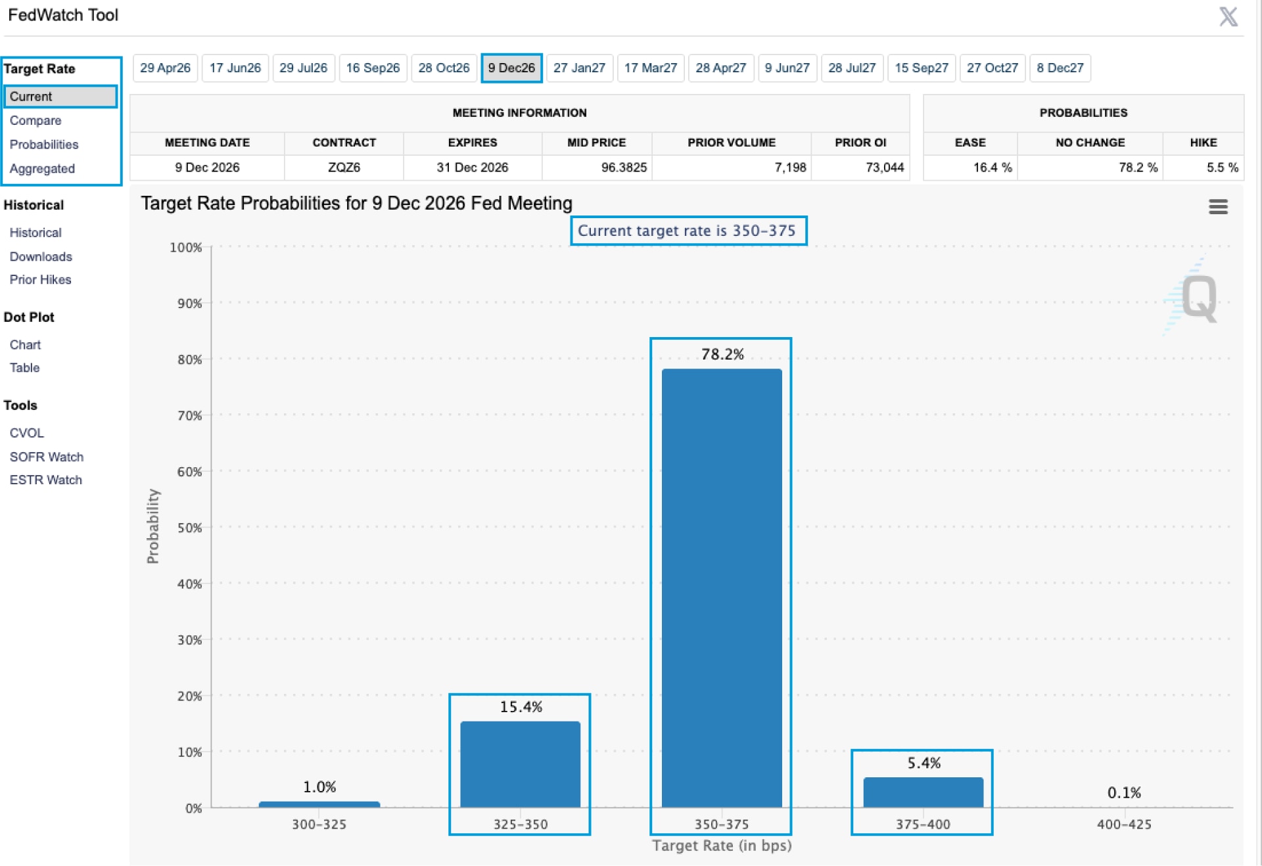Click the chart title text
1262x866 pixels.
[x=356, y=203]
